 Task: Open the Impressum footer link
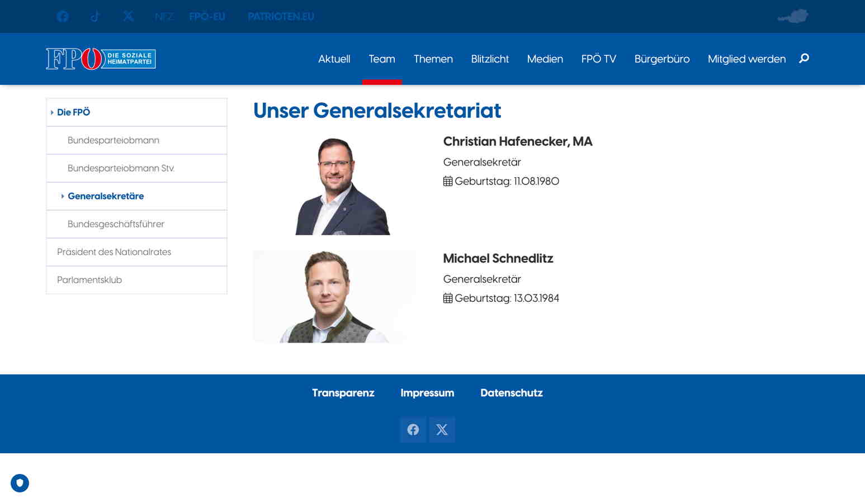click(427, 393)
